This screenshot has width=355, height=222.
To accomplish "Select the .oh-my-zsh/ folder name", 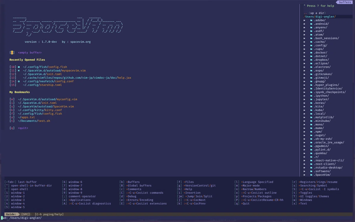I will [323, 139].
